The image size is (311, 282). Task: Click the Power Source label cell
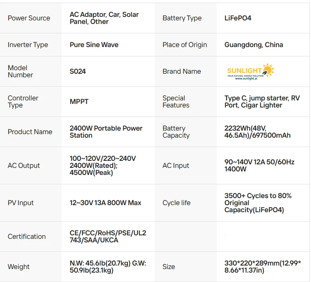[x=29, y=18]
